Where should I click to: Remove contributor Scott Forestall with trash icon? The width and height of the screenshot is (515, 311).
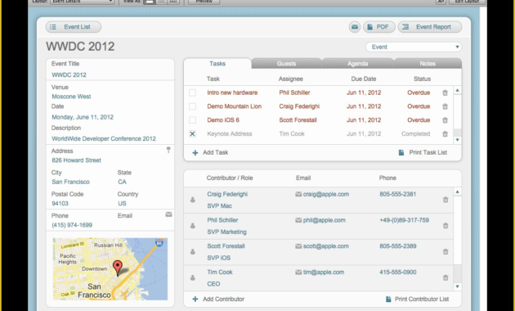tap(446, 251)
